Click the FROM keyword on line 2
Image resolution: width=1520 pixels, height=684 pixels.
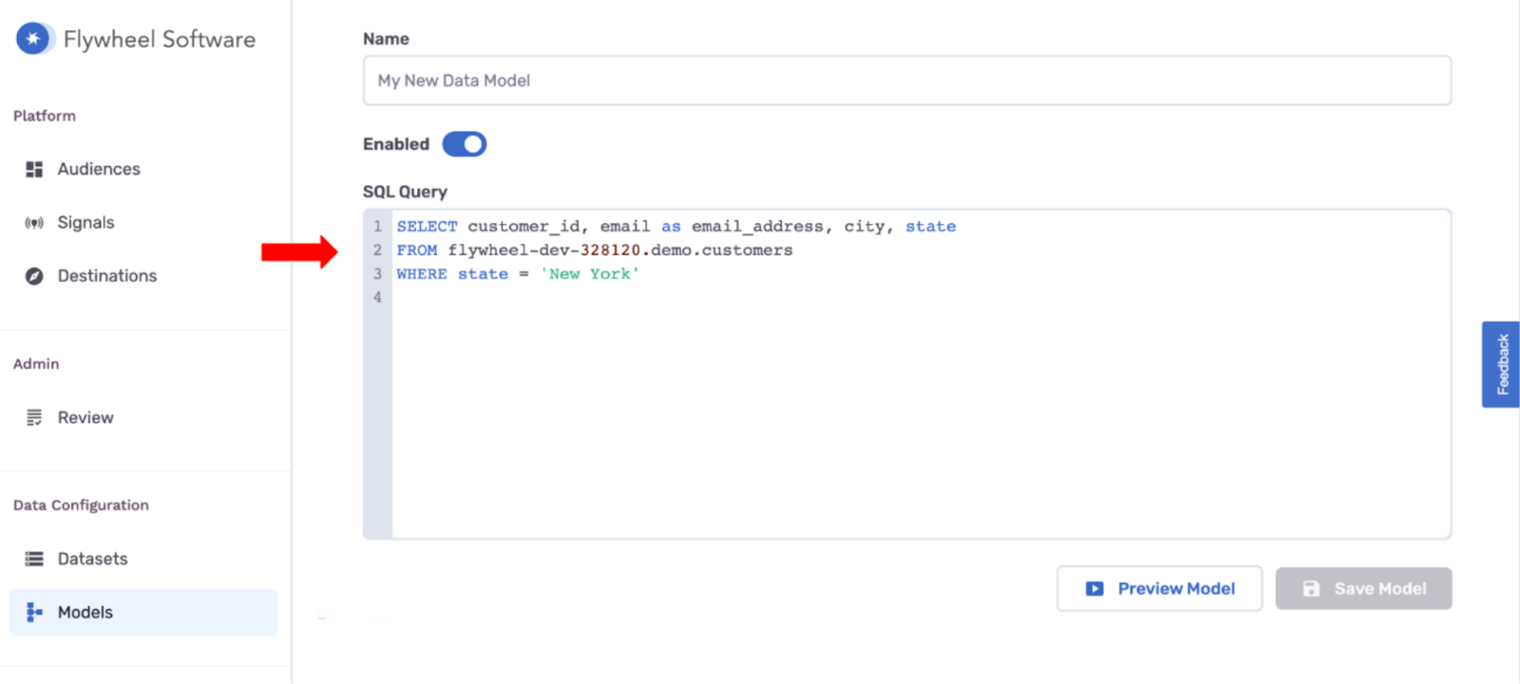pyautogui.click(x=417, y=250)
